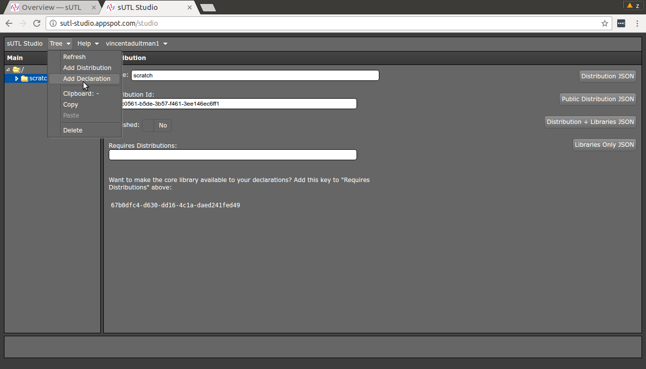This screenshot has width=646, height=369.
Task: Click the site information icon in address bar
Action: [x=53, y=23]
